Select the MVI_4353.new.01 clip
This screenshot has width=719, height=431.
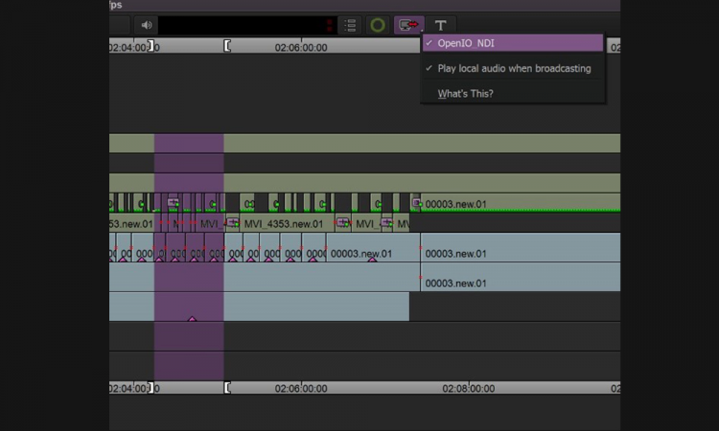click(x=287, y=223)
